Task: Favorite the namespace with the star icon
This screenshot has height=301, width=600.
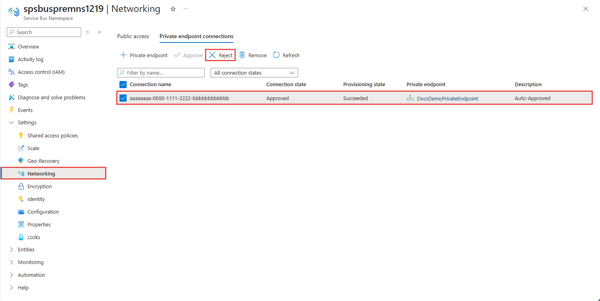Action: coord(173,9)
